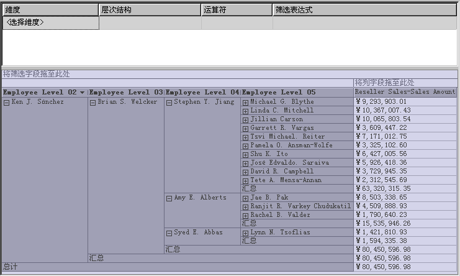Open the Employee Level 02 dropdown arrow

click(82, 93)
